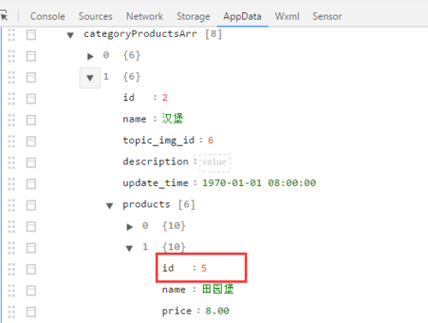Viewport: 428px width, 323px height.
Task: Click the square icon on id 2 row
Action: (31, 99)
